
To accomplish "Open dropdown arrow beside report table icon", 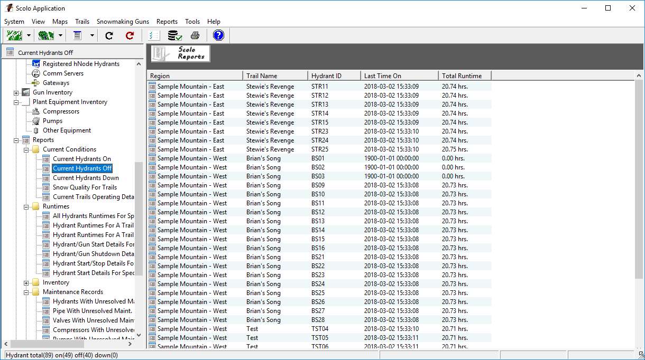I will click(92, 35).
